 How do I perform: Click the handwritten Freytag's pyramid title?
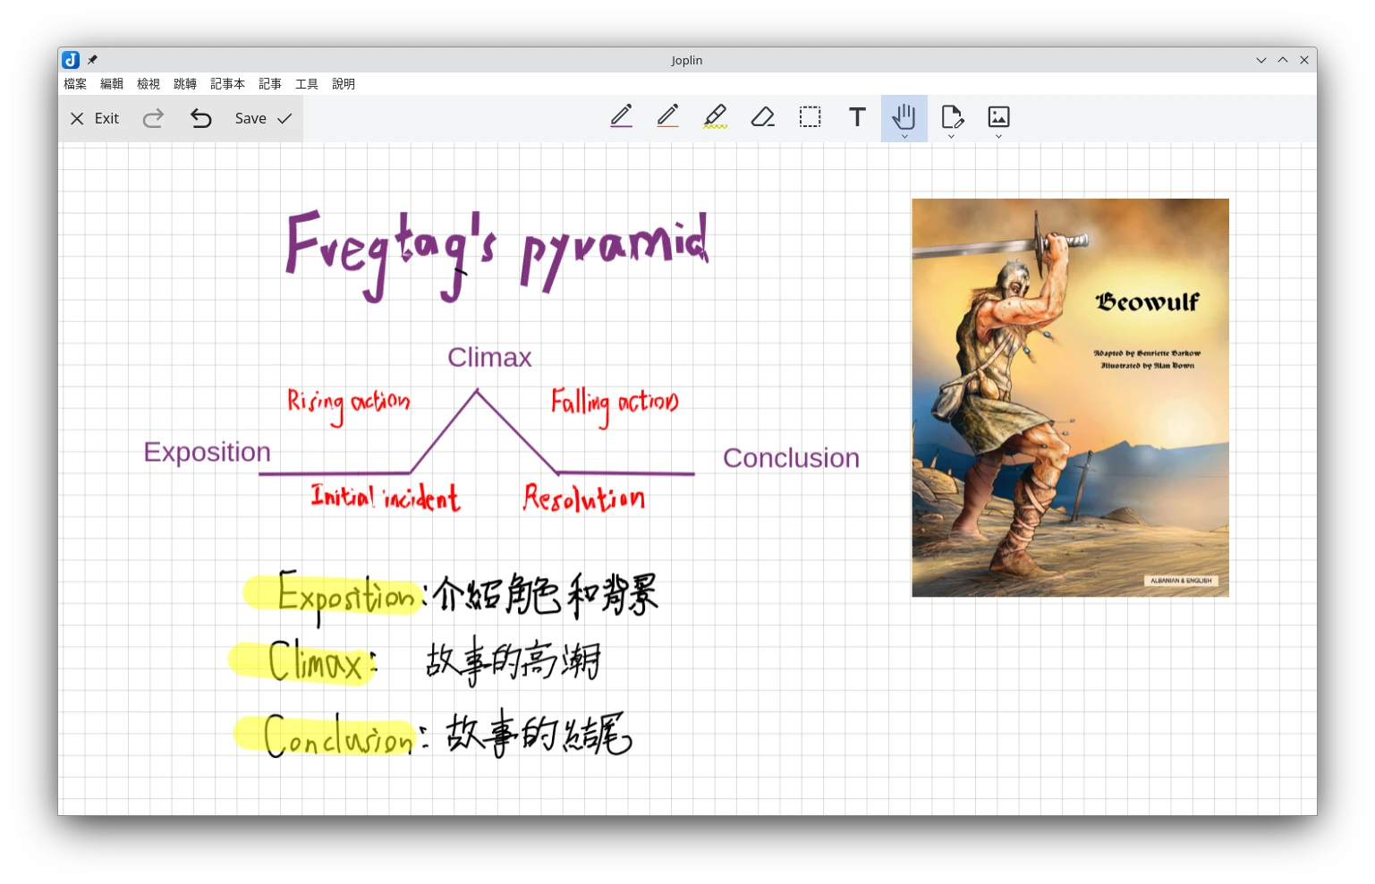coord(497,254)
